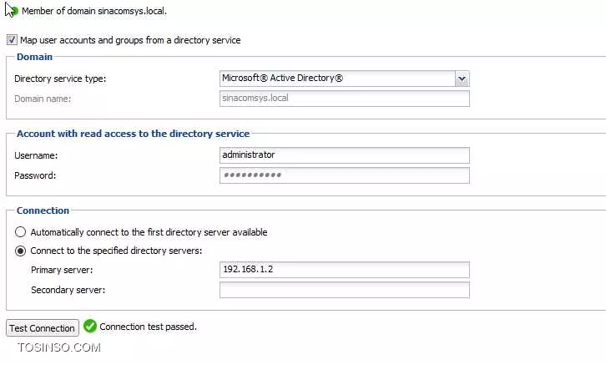Click into the Password field
The width and height of the screenshot is (606, 365).
pyautogui.click(x=345, y=175)
